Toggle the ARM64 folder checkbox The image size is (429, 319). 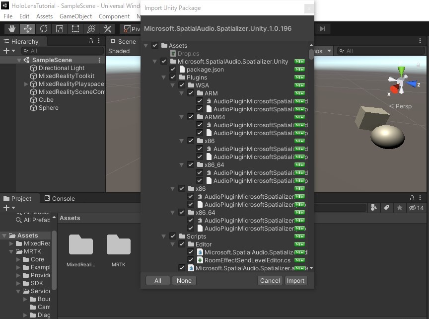191,117
